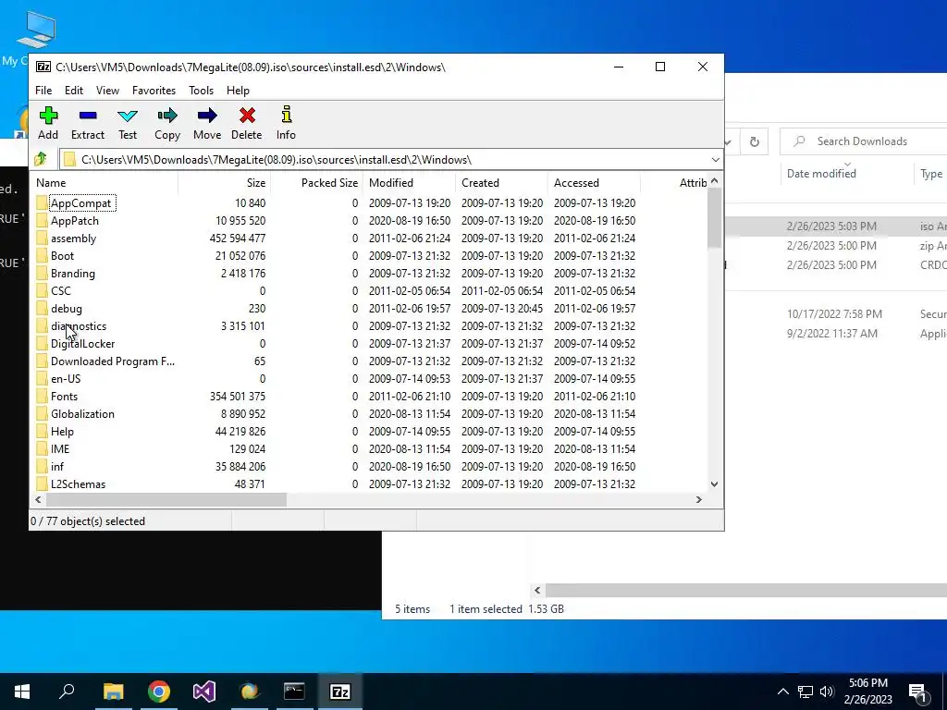Click the Extract toolbar icon
The width and height of the screenshot is (947, 710).
(88, 116)
